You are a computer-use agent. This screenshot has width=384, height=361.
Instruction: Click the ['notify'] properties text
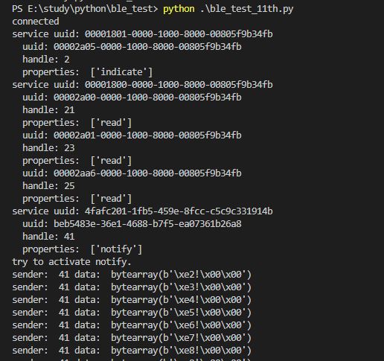[116, 249]
